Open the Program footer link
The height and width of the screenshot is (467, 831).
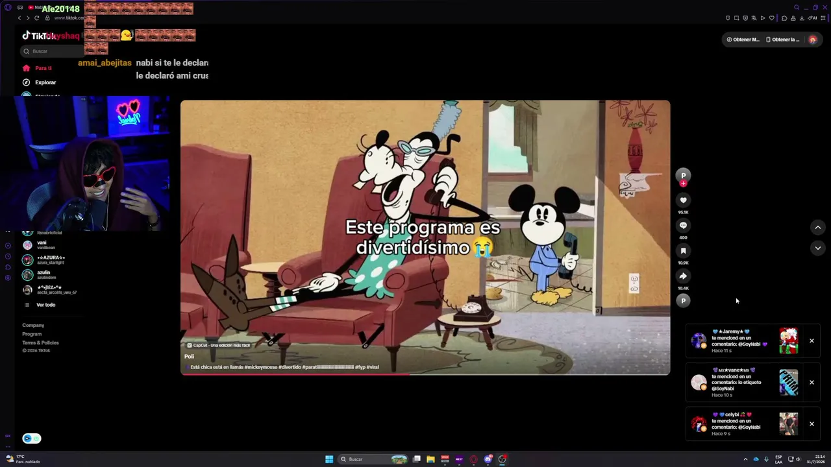tap(32, 334)
